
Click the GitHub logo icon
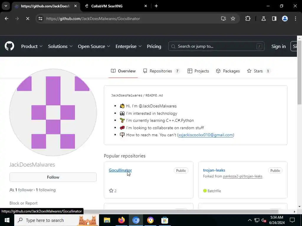pos(9,46)
